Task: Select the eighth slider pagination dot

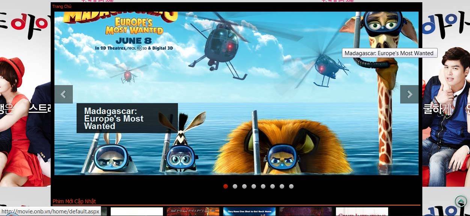Action: [x=291, y=186]
